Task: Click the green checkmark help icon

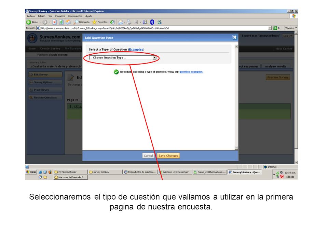Action: 116,72
